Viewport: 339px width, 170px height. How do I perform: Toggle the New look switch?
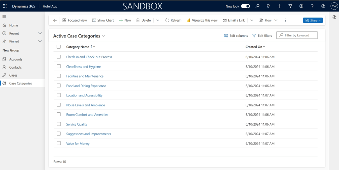(x=245, y=6)
